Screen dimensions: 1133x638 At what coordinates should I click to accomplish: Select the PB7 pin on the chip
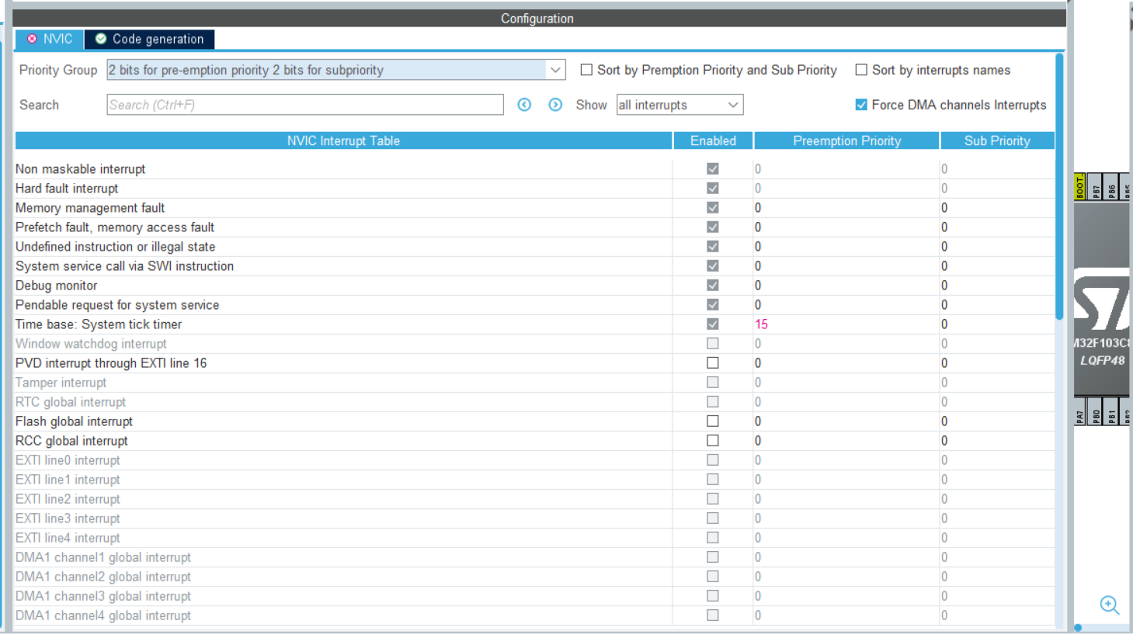[1096, 186]
